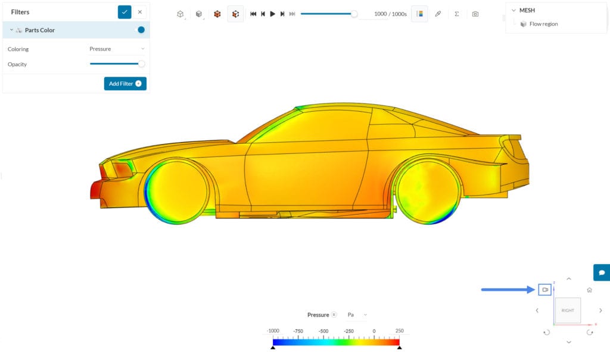Click the RIGHT face of the navigation cube

[x=567, y=310]
